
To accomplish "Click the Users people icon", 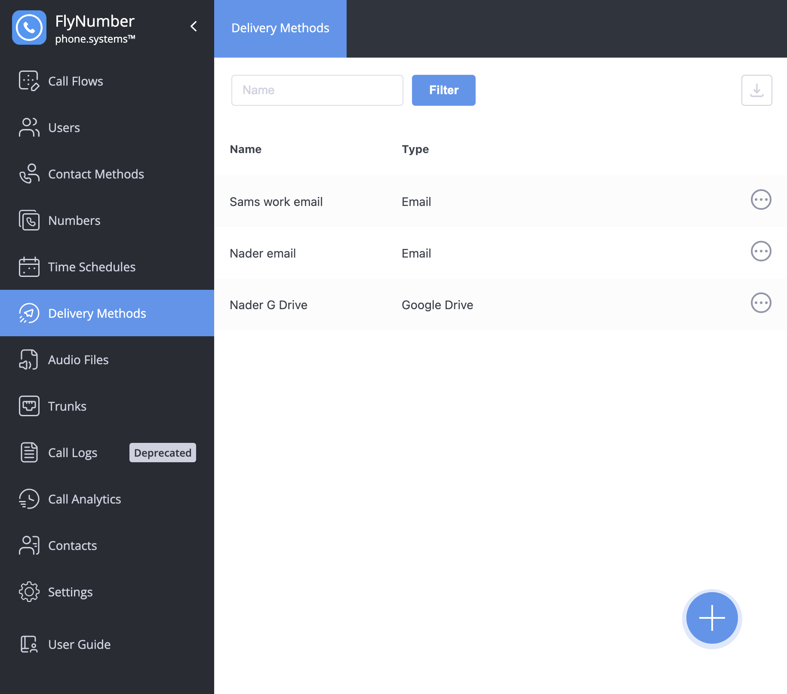I will tap(29, 127).
